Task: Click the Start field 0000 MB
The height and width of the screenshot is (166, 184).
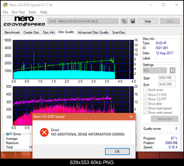Action: (x=167, y=78)
